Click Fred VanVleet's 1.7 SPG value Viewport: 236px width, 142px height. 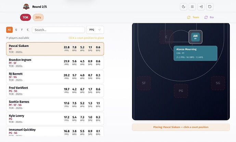pos(90,89)
